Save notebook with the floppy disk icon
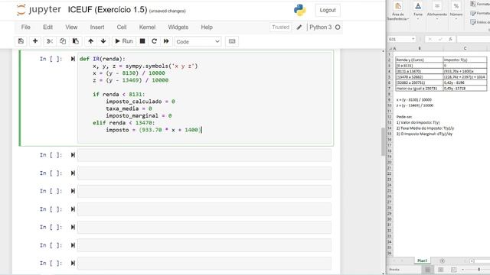490x275 pixels. tap(21, 41)
